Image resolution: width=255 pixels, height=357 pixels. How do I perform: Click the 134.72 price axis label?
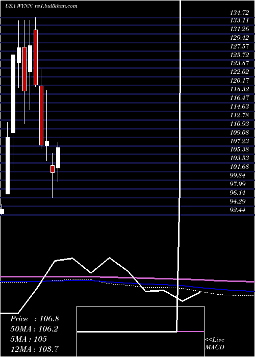pyautogui.click(x=240, y=13)
